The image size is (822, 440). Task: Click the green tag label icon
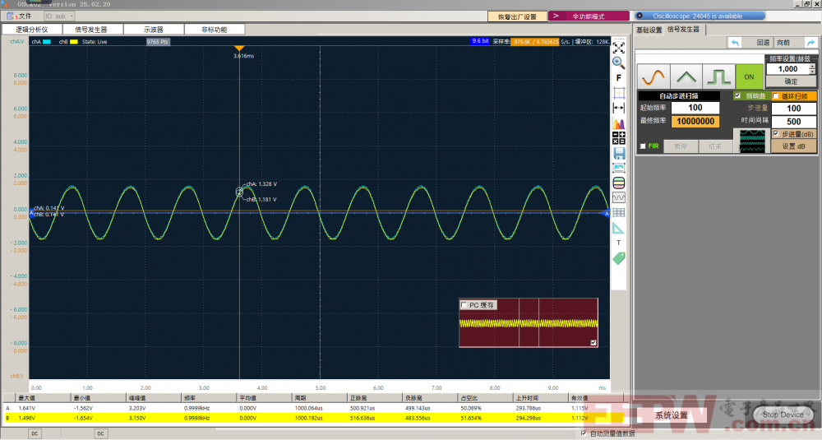click(619, 258)
